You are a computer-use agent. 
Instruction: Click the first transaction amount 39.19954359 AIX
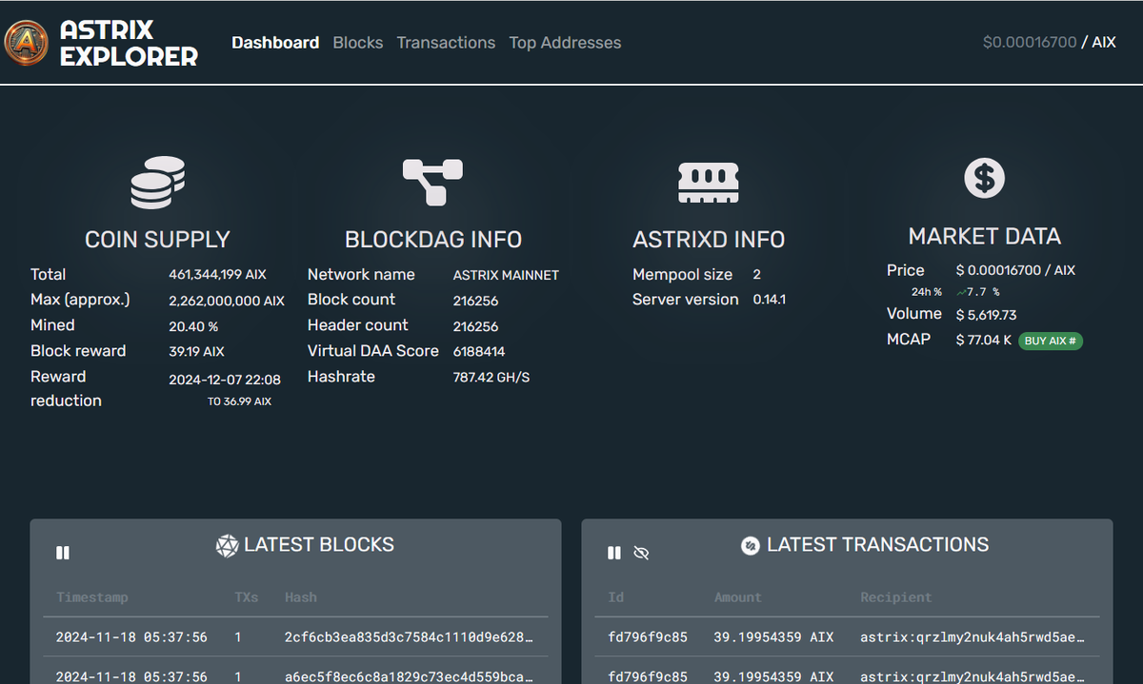(x=773, y=636)
